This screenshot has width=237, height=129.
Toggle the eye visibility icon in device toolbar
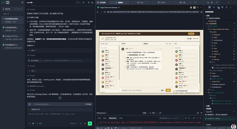point(201,113)
